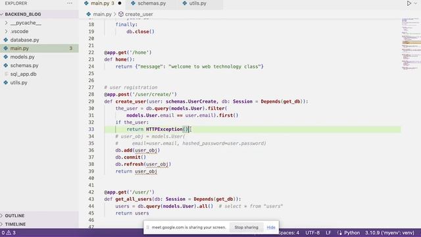Place cursor on line number 33
This screenshot has width=421, height=237.
pos(91,129)
